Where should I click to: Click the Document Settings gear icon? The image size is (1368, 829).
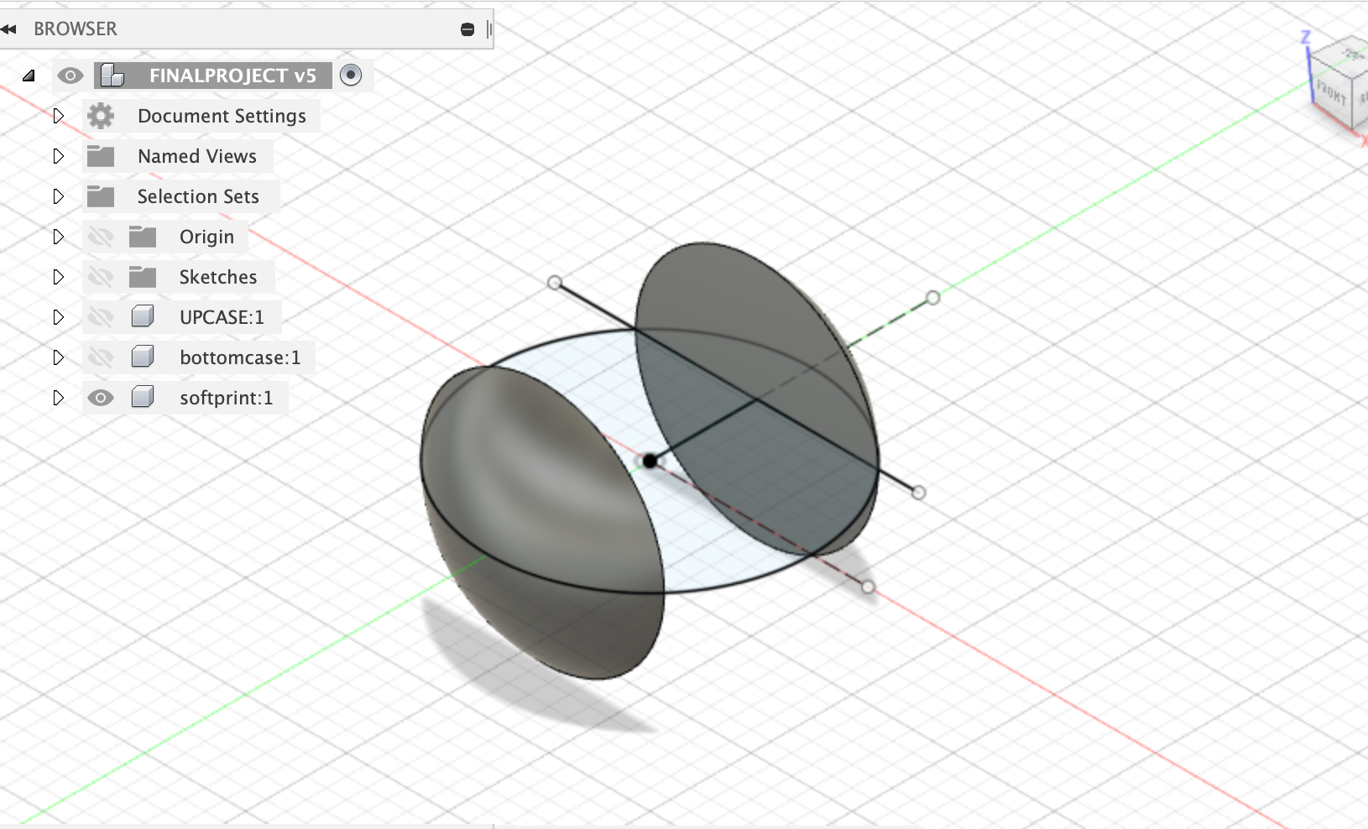click(101, 116)
